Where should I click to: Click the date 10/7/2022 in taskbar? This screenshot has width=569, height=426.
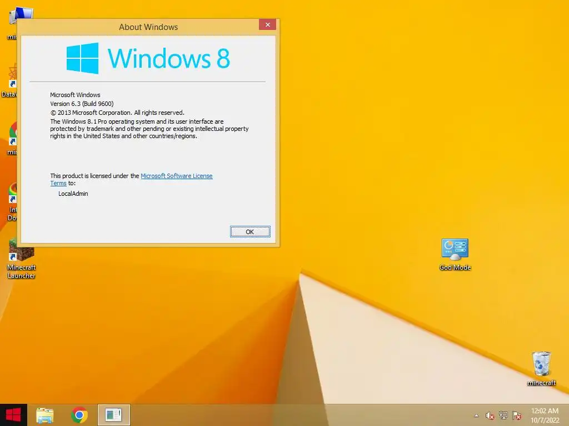click(x=545, y=420)
